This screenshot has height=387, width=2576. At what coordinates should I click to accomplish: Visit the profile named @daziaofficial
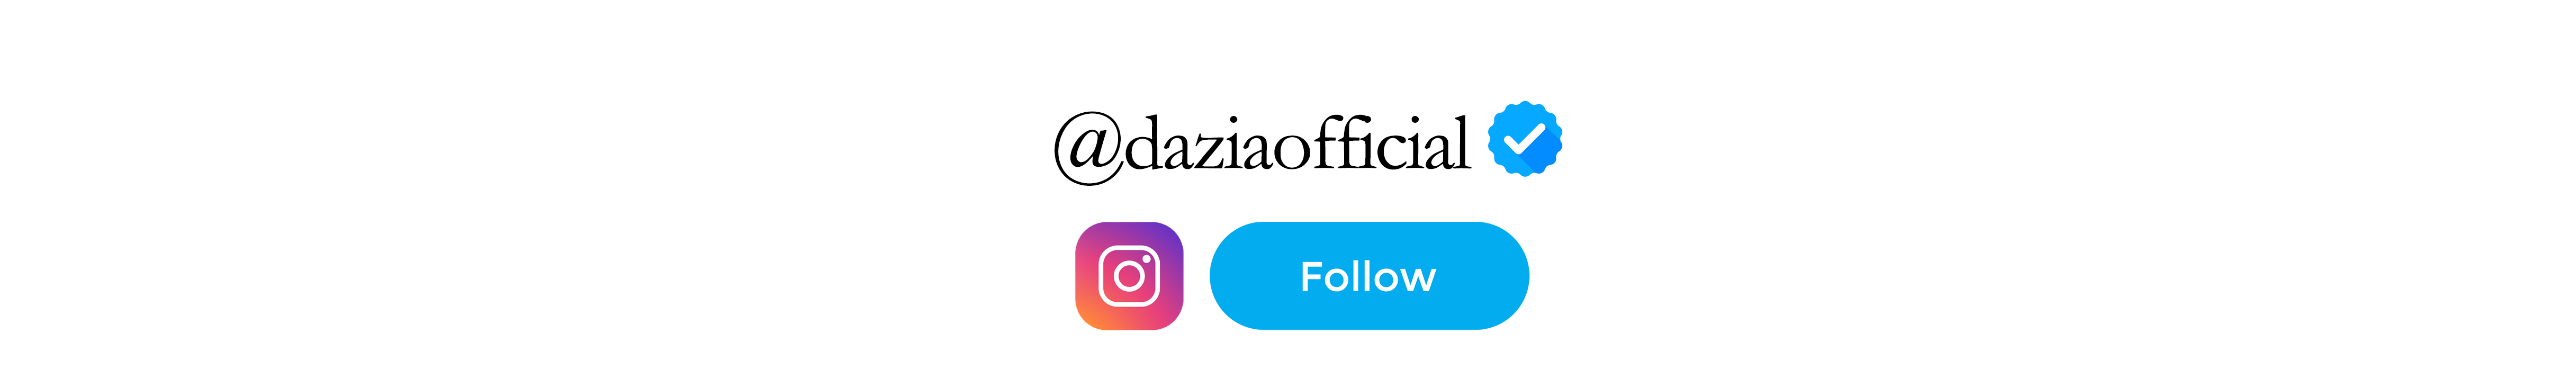tap(1263, 147)
